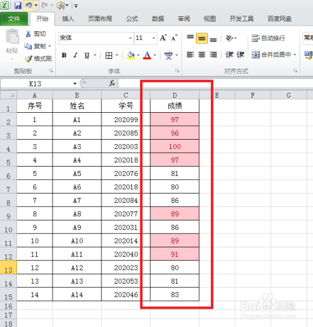Expand the borders dropdown arrow
Screen dimensions: 313x327
click(117, 55)
